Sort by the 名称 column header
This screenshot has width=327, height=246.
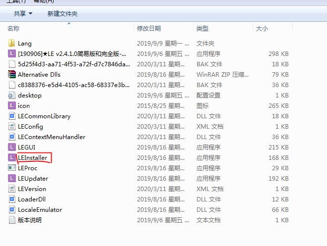(x=13, y=29)
